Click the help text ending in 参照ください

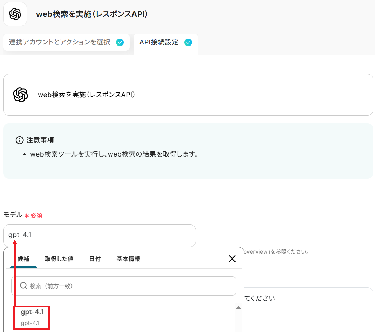click(x=277, y=252)
